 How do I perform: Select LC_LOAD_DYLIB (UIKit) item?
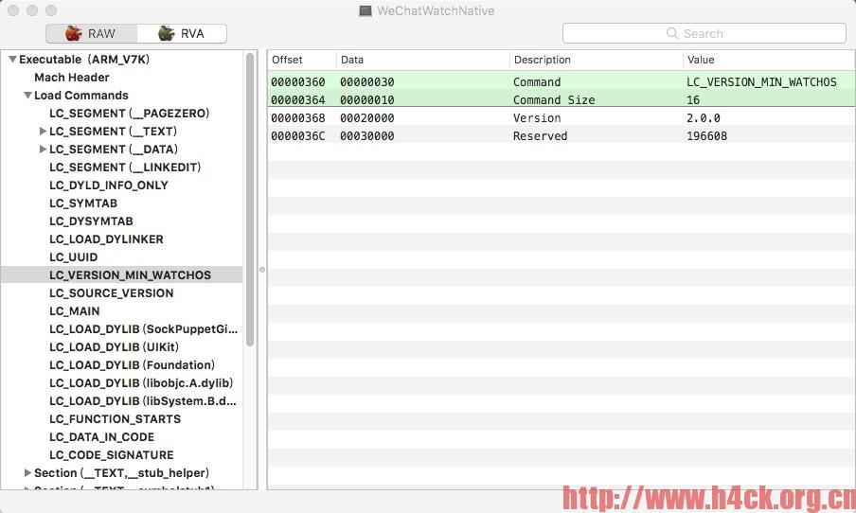click(x=114, y=347)
